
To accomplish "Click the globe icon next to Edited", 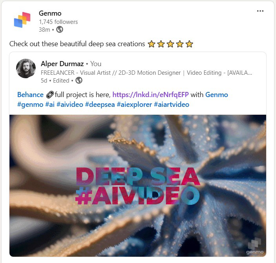I will [x=79, y=80].
